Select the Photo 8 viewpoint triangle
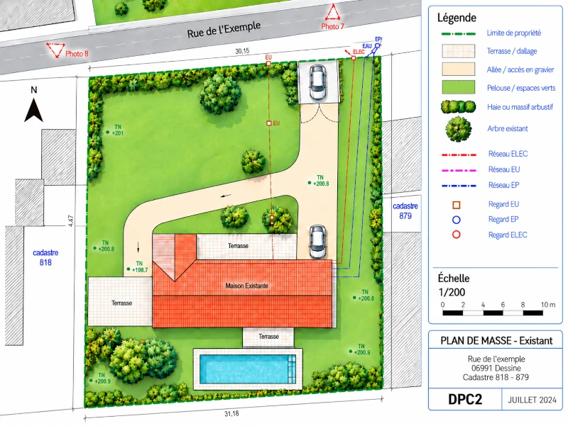Image resolution: width=568 pixels, height=426 pixels. 55,50
